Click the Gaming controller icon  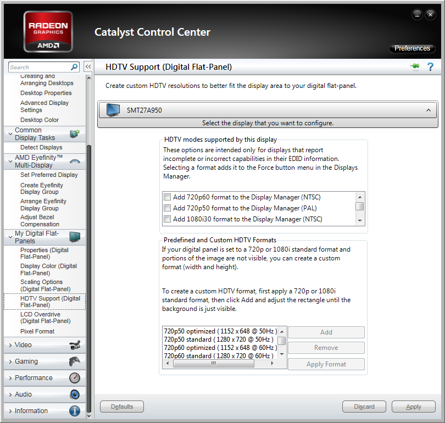(x=75, y=361)
